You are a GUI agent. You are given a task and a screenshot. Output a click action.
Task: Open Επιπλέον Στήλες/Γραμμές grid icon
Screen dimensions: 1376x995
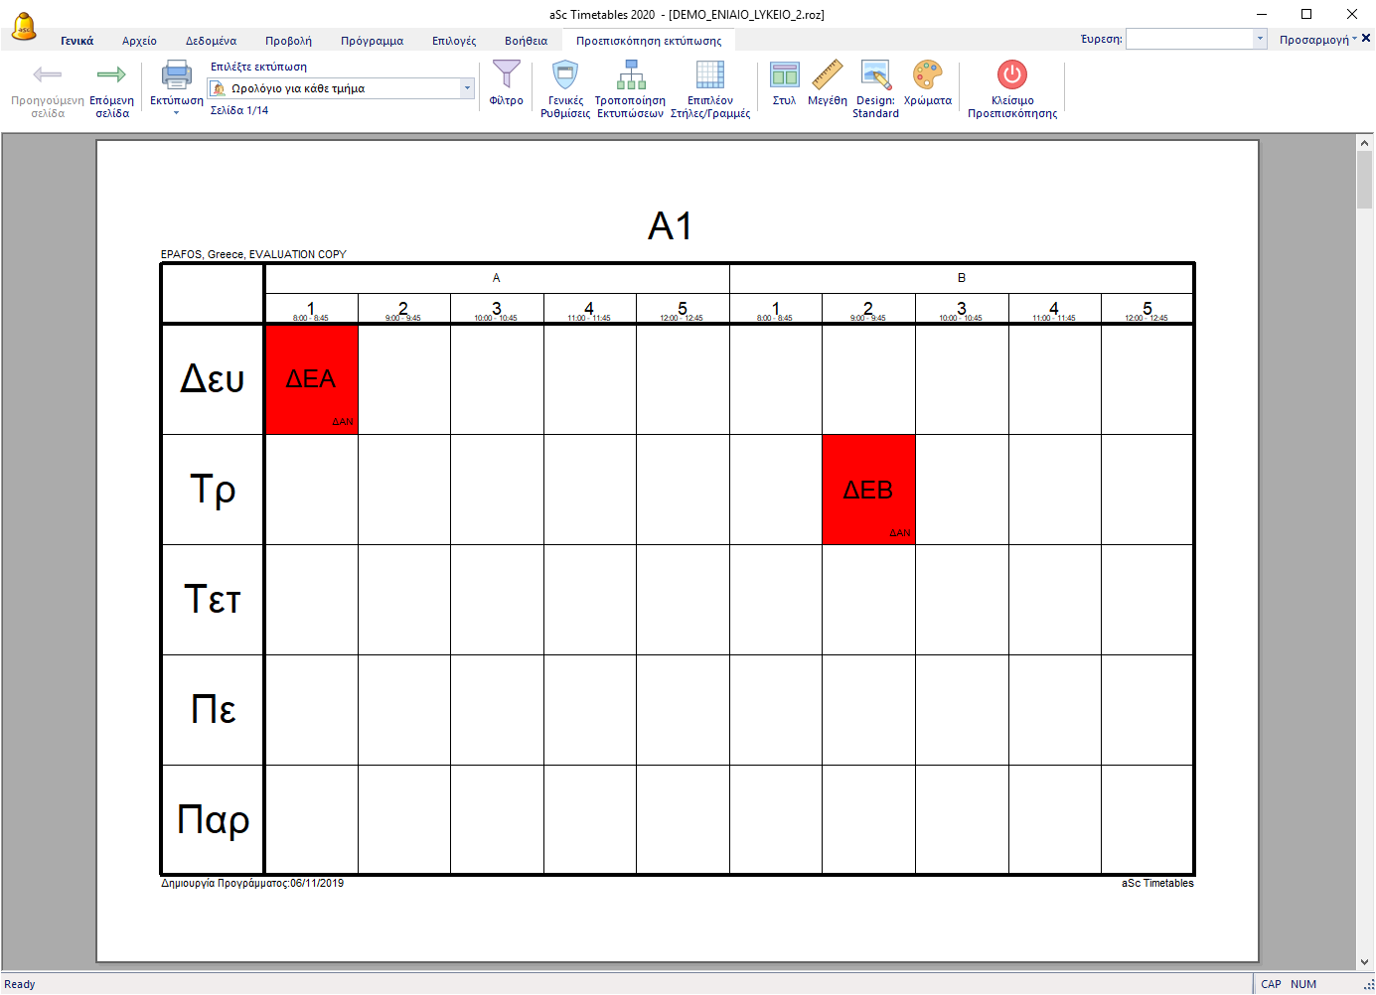pyautogui.click(x=709, y=75)
